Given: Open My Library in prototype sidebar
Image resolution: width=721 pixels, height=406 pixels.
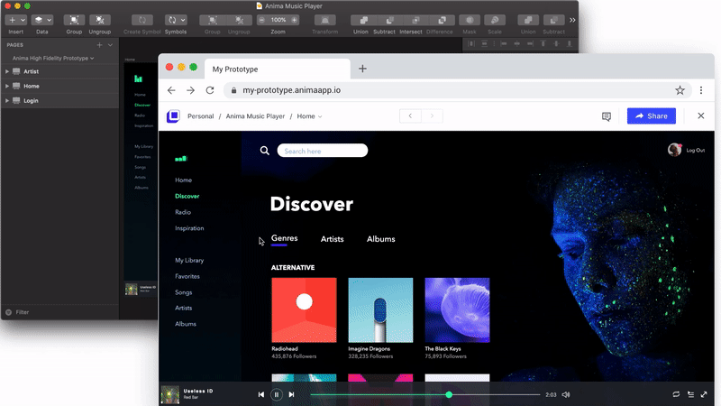Looking at the screenshot, I should [x=189, y=261].
